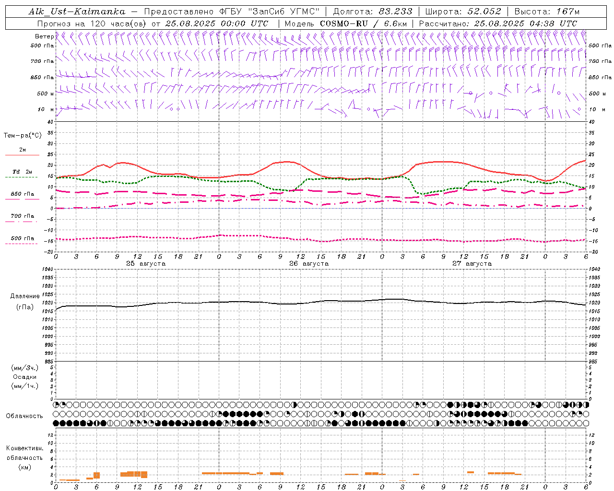Click the 'Прогноз на 120 часа(ов)' text
The height and width of the screenshot is (491, 614).
pyautogui.click(x=93, y=23)
